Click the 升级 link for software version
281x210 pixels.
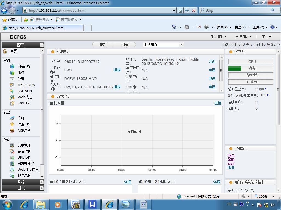[x=212, y=61]
